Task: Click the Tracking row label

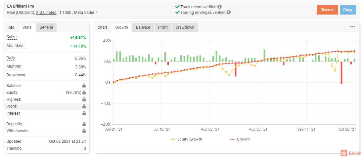Action: click(x=14, y=148)
